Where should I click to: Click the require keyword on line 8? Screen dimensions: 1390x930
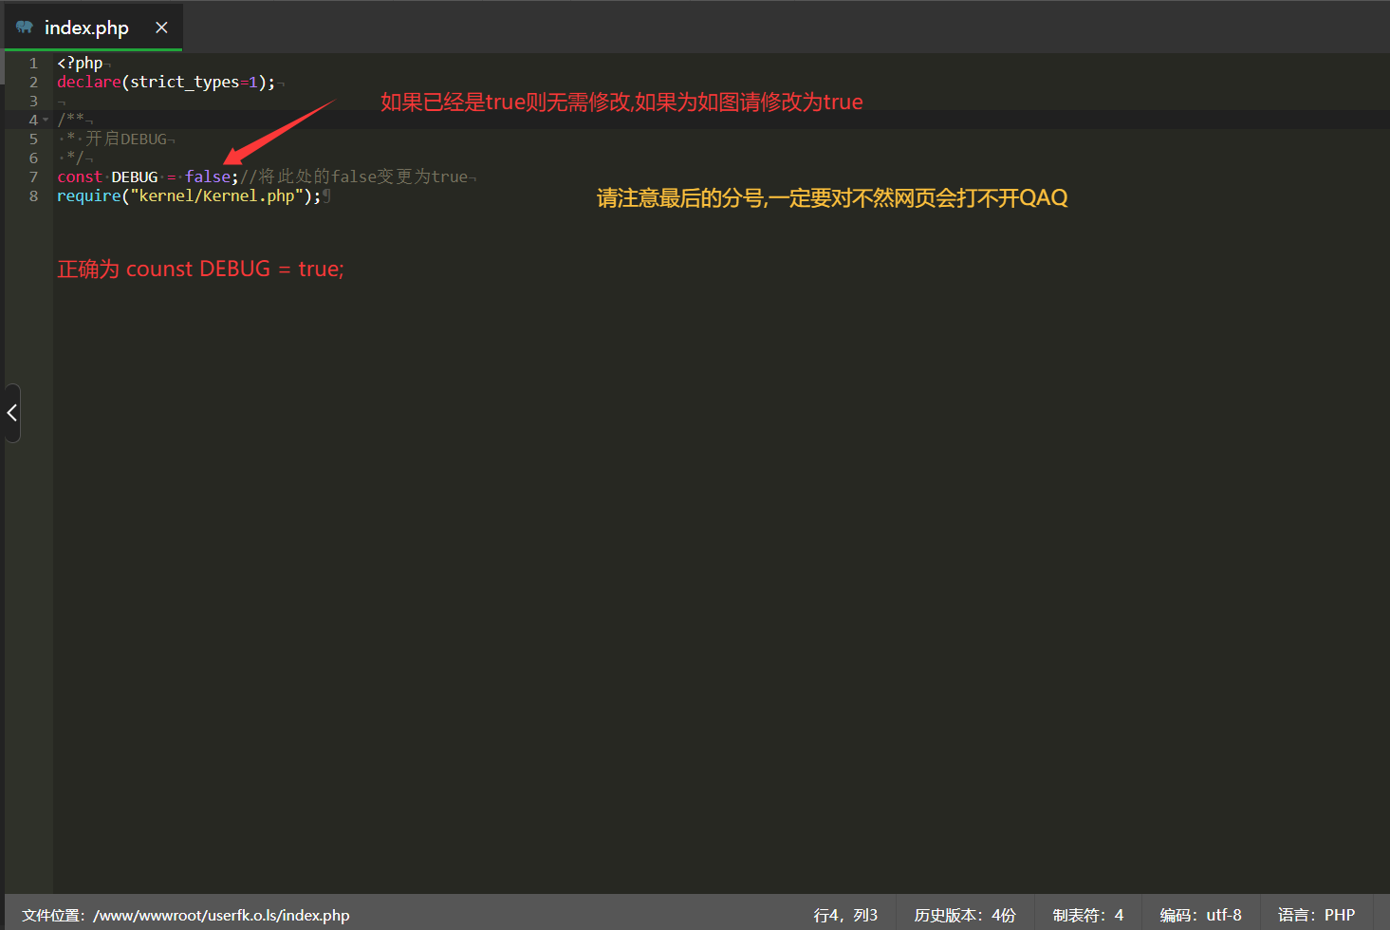click(x=89, y=195)
